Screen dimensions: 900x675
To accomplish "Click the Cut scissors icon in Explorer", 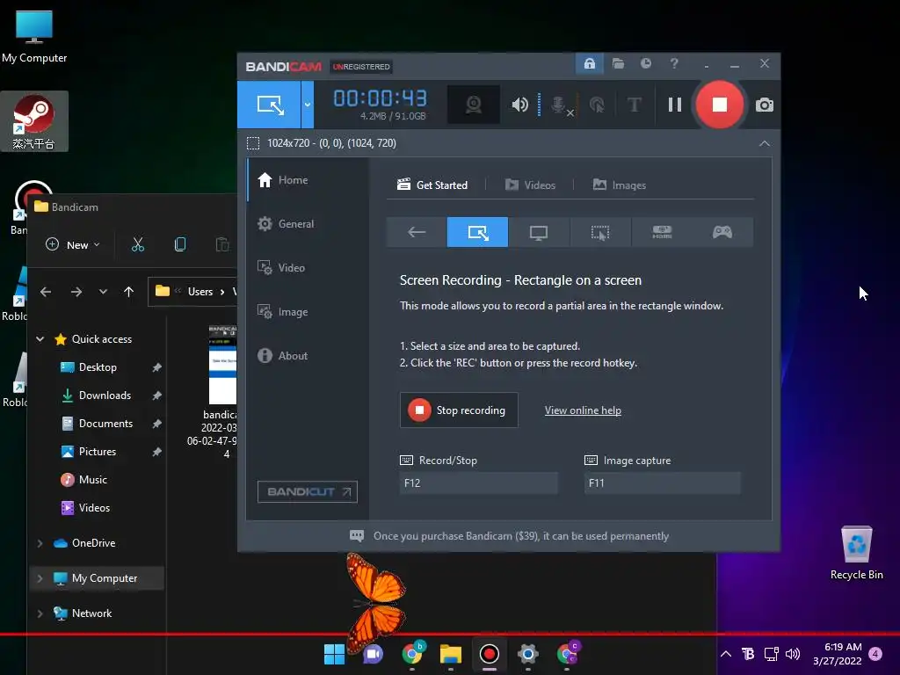I will click(x=138, y=245).
